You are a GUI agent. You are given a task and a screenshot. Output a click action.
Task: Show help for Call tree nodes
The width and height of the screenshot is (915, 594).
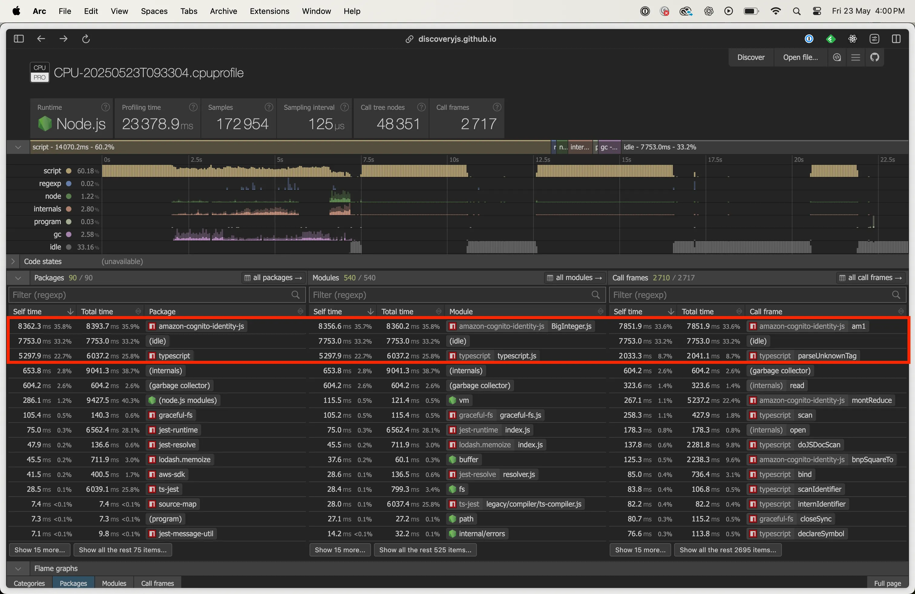(x=421, y=107)
